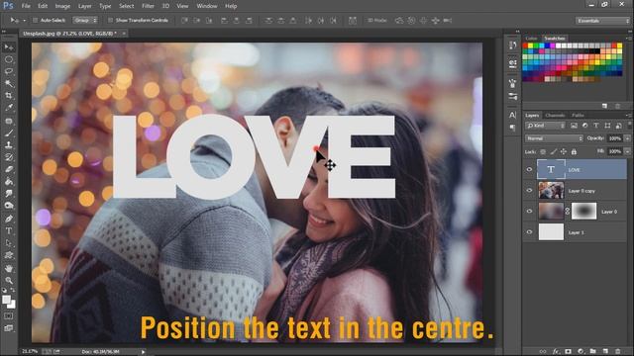Click the Auto-Align Layers icon
The height and width of the screenshot is (356, 634).
point(353,20)
